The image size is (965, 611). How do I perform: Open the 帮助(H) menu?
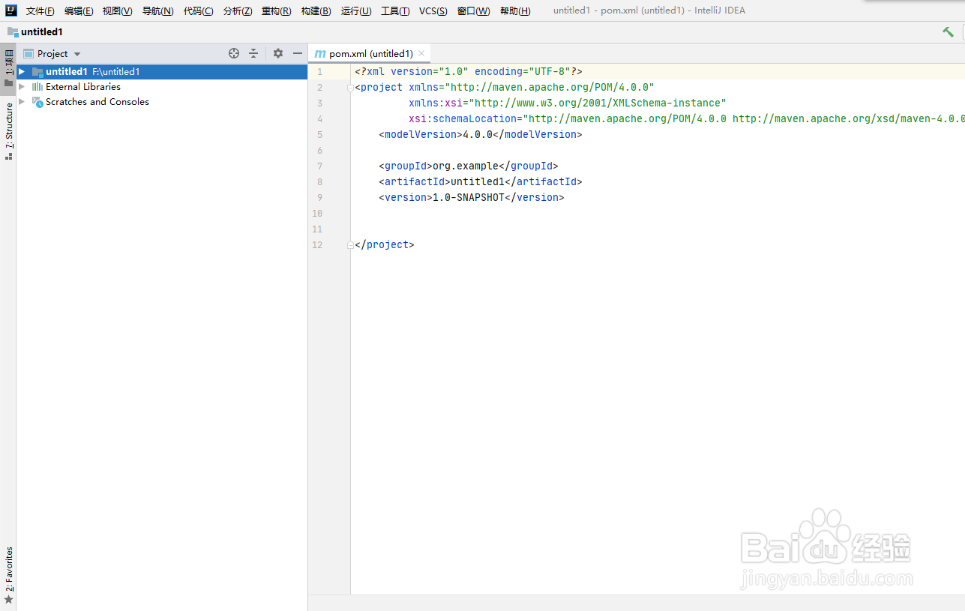(515, 11)
